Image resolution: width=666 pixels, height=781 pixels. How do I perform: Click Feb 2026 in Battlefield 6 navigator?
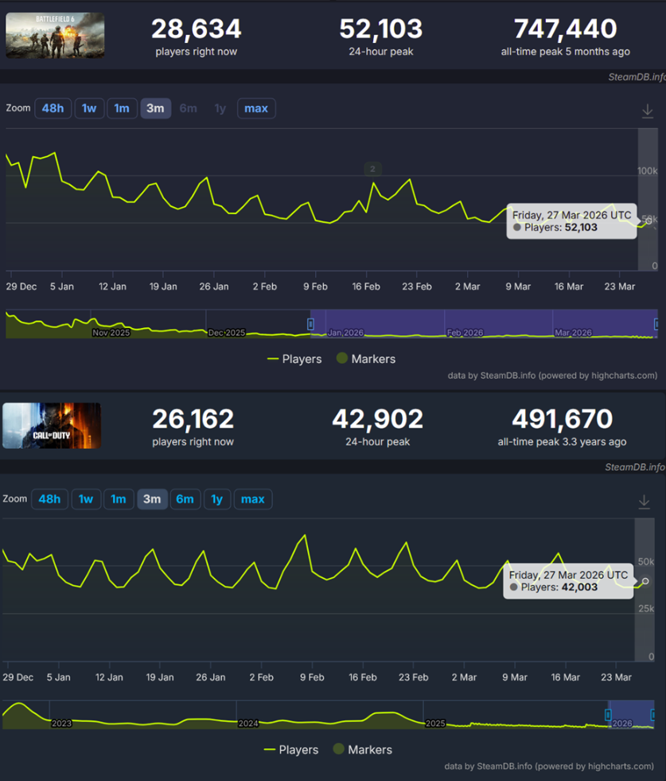click(465, 333)
